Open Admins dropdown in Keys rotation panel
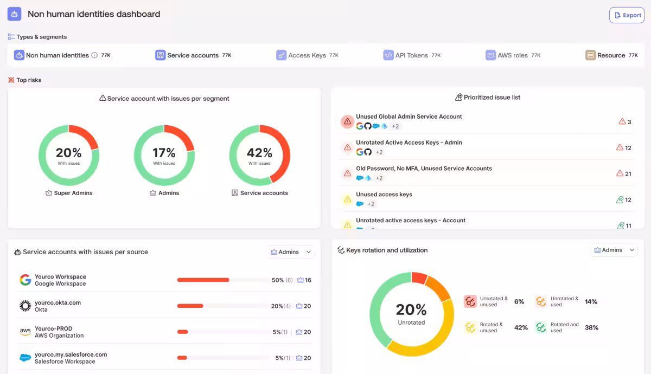This screenshot has height=374, width=651. [x=614, y=250]
